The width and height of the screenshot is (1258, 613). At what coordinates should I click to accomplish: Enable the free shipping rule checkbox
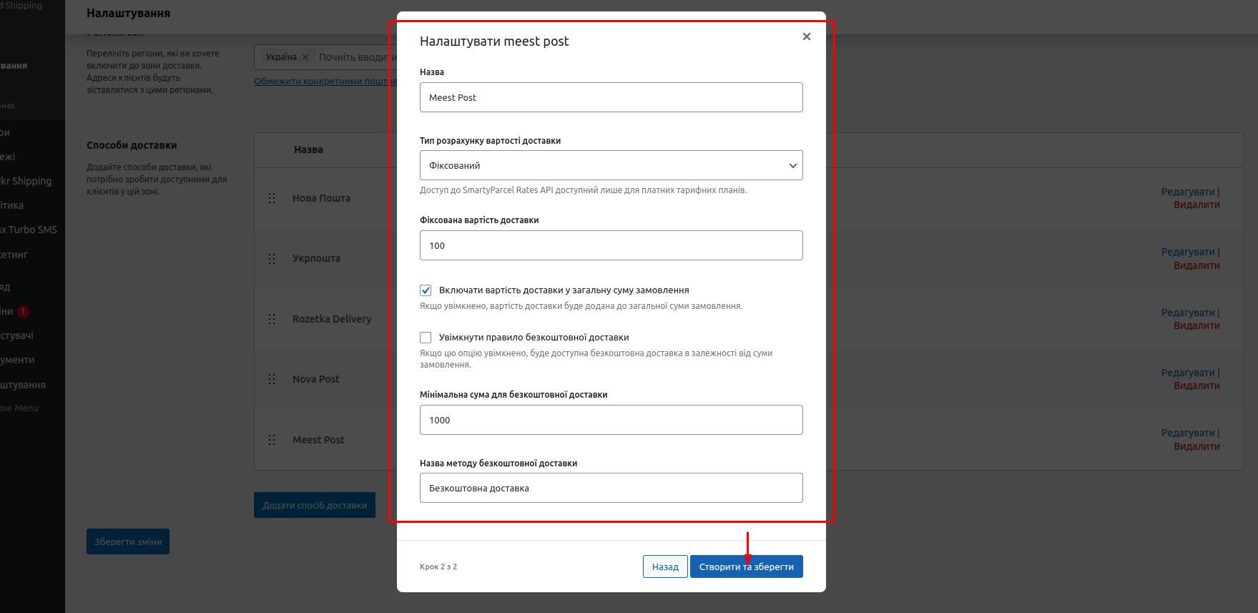426,338
